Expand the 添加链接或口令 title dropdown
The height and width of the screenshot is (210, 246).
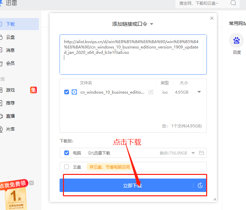tap(151, 24)
